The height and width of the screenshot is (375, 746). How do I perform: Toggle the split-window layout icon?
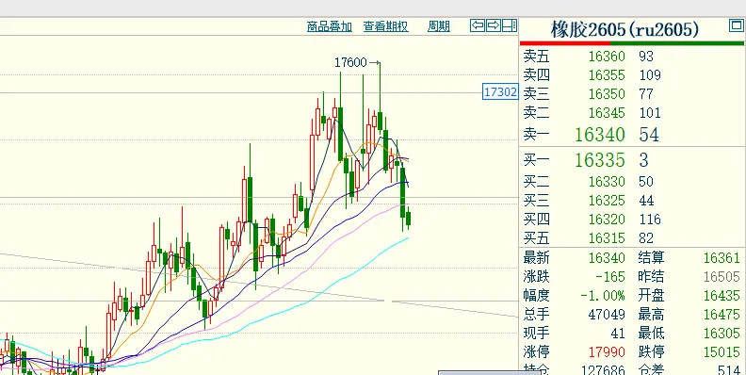coord(510,25)
